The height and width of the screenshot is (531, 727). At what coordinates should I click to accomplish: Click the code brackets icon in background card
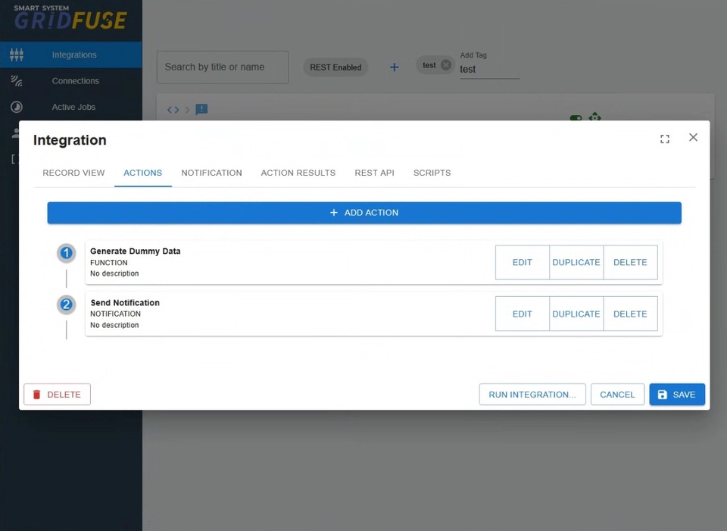click(173, 109)
